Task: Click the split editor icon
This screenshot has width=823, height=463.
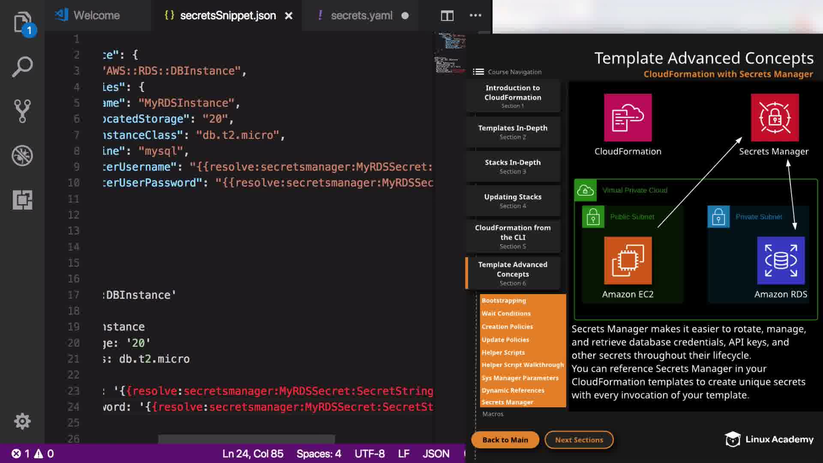Action: pyautogui.click(x=447, y=16)
